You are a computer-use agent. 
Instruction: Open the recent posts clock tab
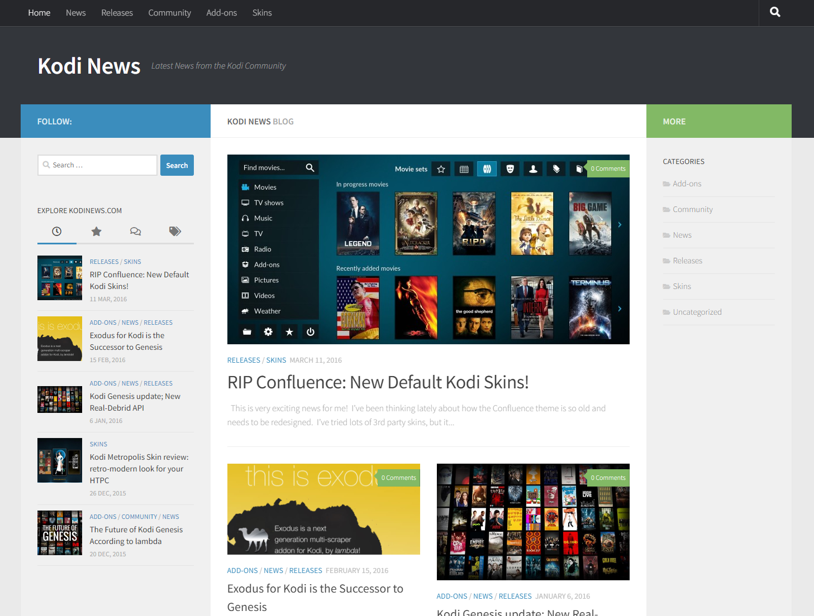point(56,231)
